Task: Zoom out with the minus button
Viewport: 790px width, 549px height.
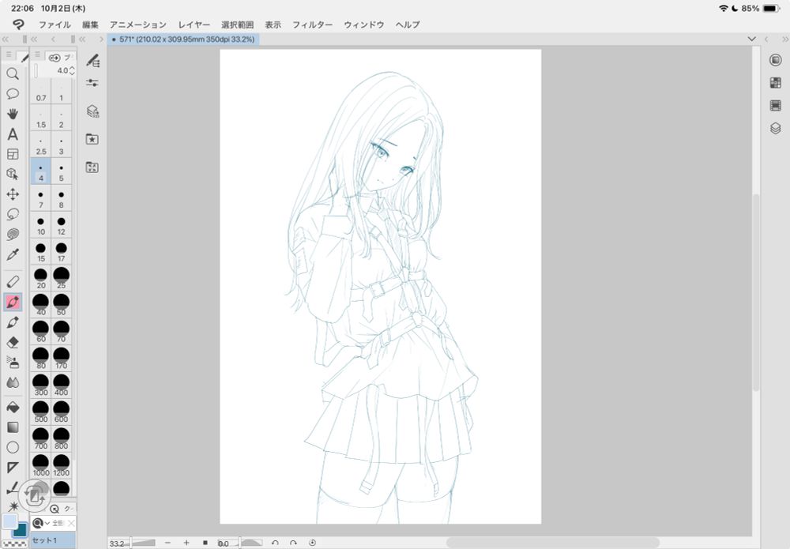Action: point(167,543)
